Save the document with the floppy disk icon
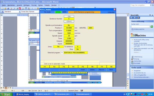This screenshot has height=96, width=154. point(8,8)
